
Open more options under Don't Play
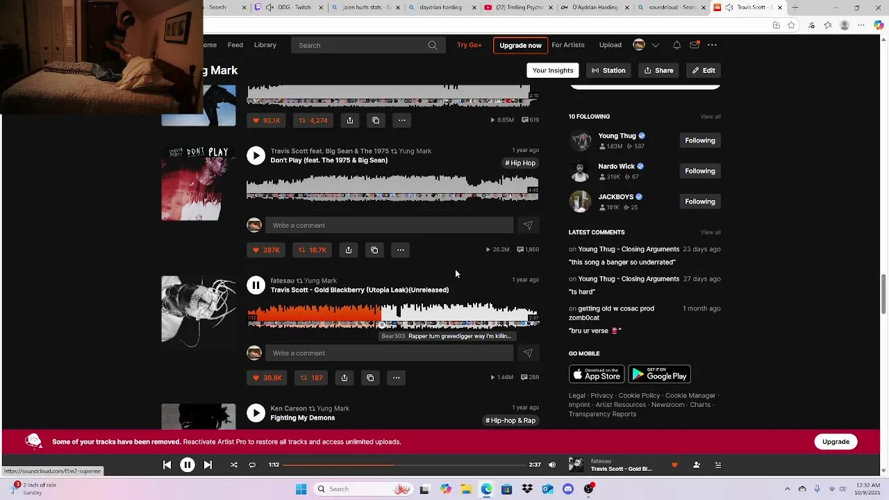400,250
